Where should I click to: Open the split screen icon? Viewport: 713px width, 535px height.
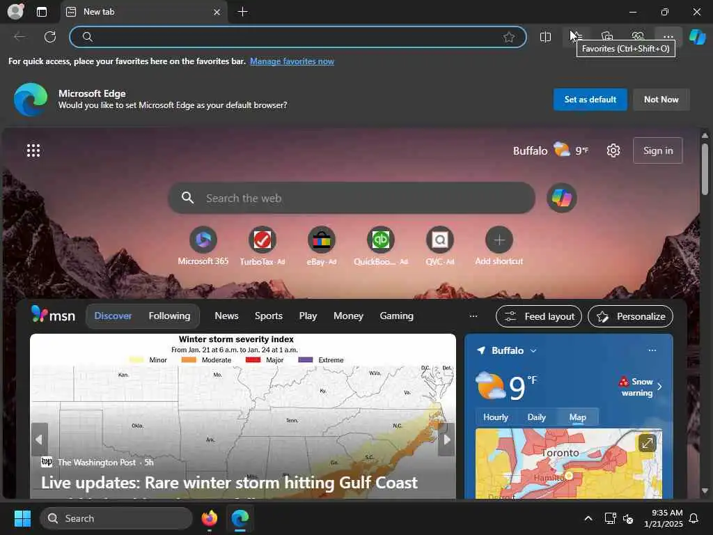click(x=545, y=37)
